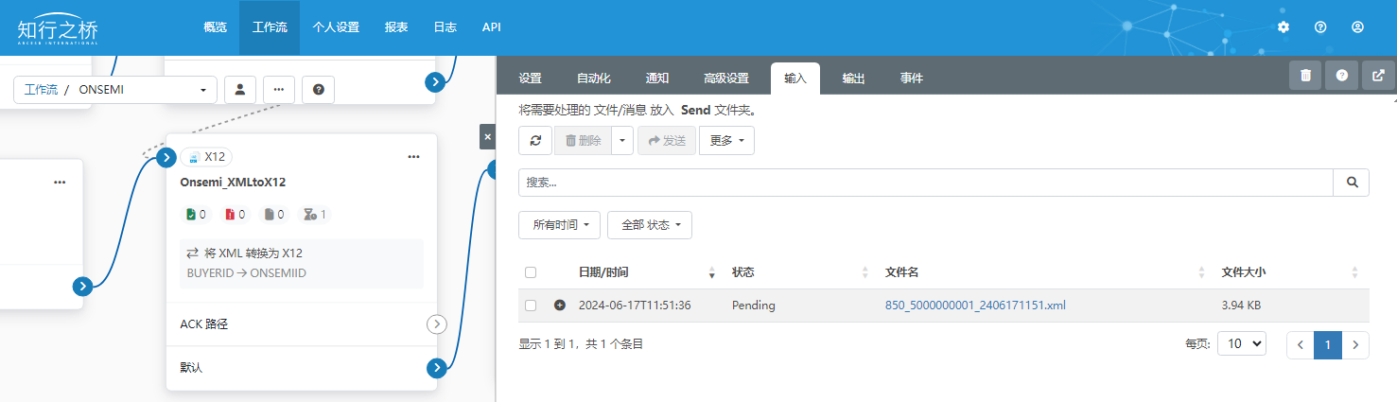Open the user account icon in header
Screen dimensions: 1397x402
tap(1357, 27)
